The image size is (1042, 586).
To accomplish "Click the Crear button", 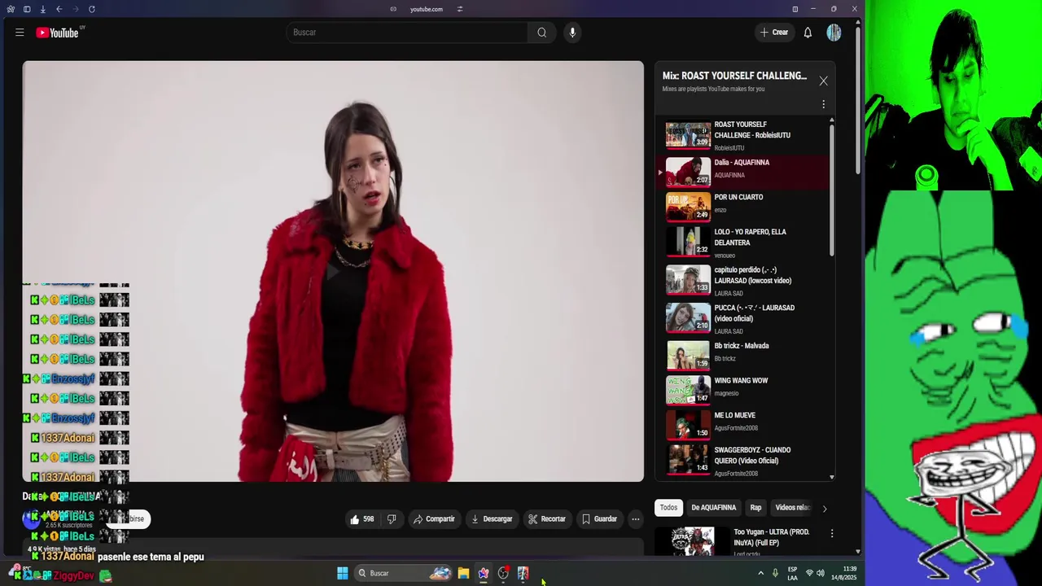I will (773, 33).
